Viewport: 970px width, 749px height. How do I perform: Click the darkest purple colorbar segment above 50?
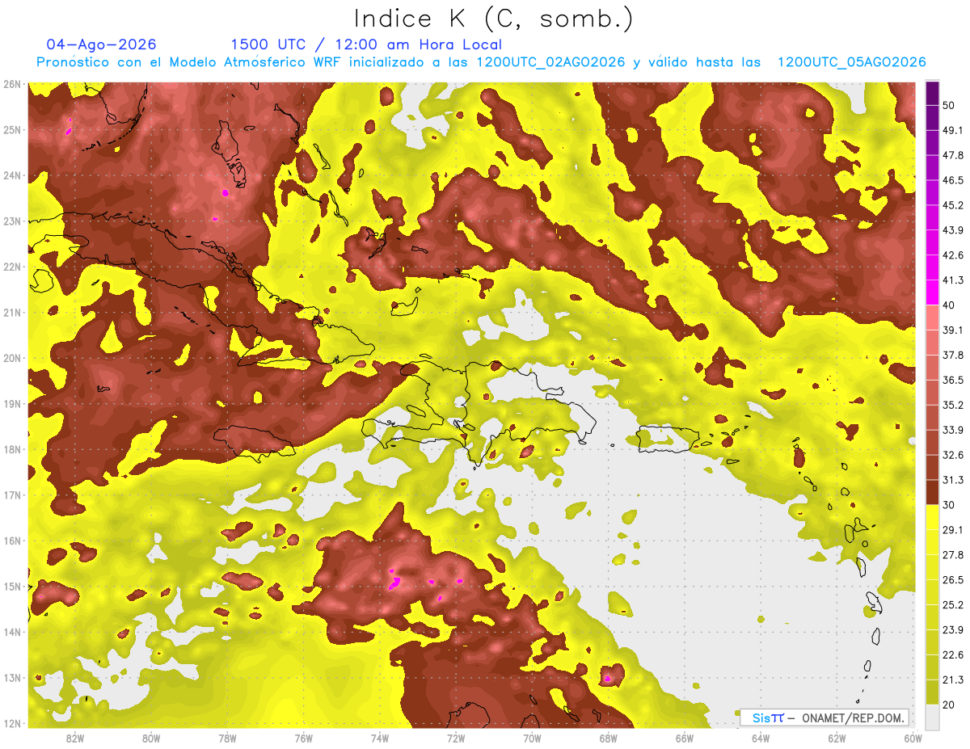(x=932, y=93)
